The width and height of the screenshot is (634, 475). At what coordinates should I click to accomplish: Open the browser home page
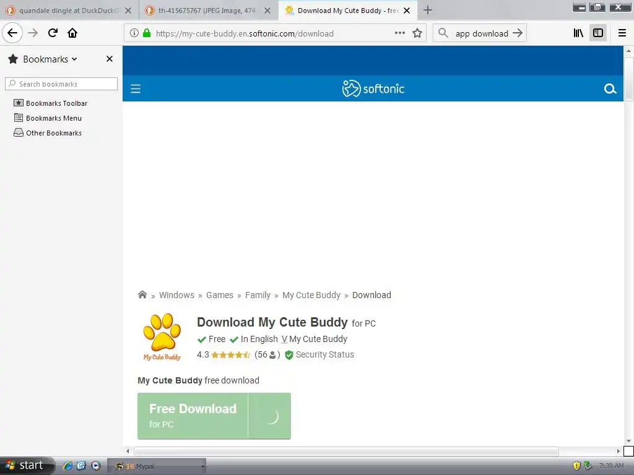pyautogui.click(x=72, y=33)
